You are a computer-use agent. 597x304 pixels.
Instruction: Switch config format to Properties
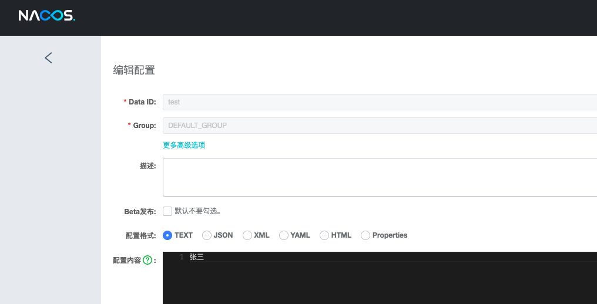[365, 235]
